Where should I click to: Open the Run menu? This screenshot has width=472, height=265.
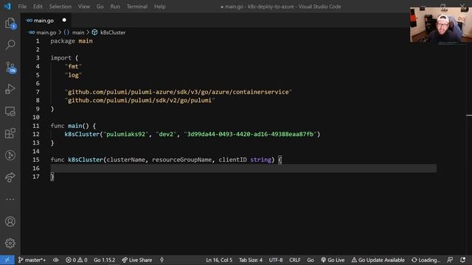(115, 7)
